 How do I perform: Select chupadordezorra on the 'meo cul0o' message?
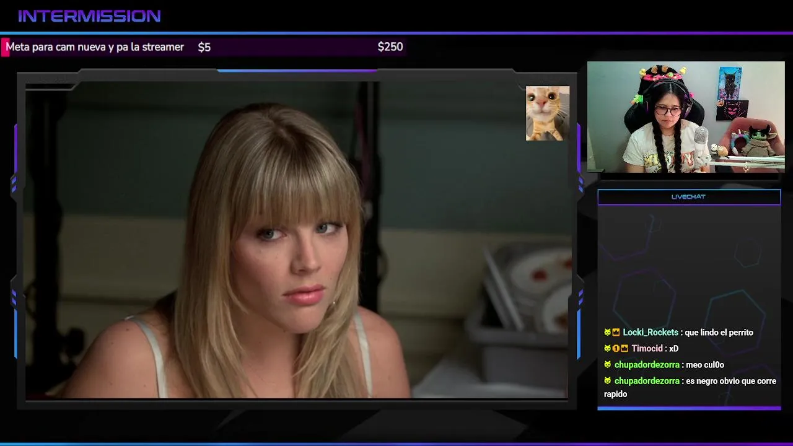(x=647, y=365)
